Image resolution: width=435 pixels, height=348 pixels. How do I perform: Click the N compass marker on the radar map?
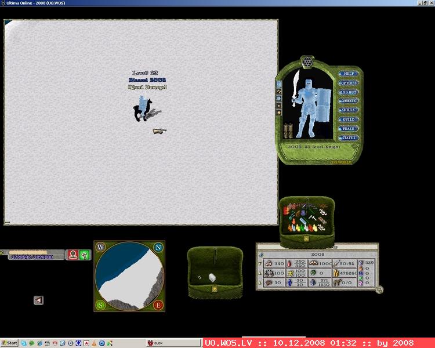coord(158,247)
